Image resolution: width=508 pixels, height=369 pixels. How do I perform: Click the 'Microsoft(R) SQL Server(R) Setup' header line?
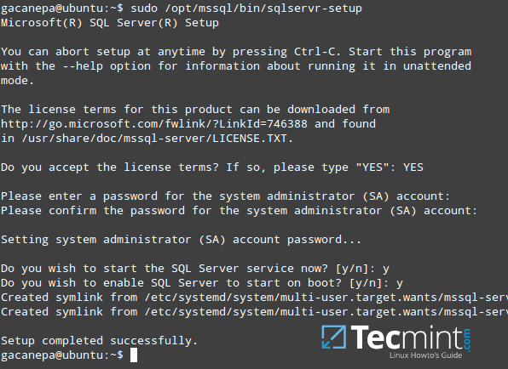coord(110,23)
